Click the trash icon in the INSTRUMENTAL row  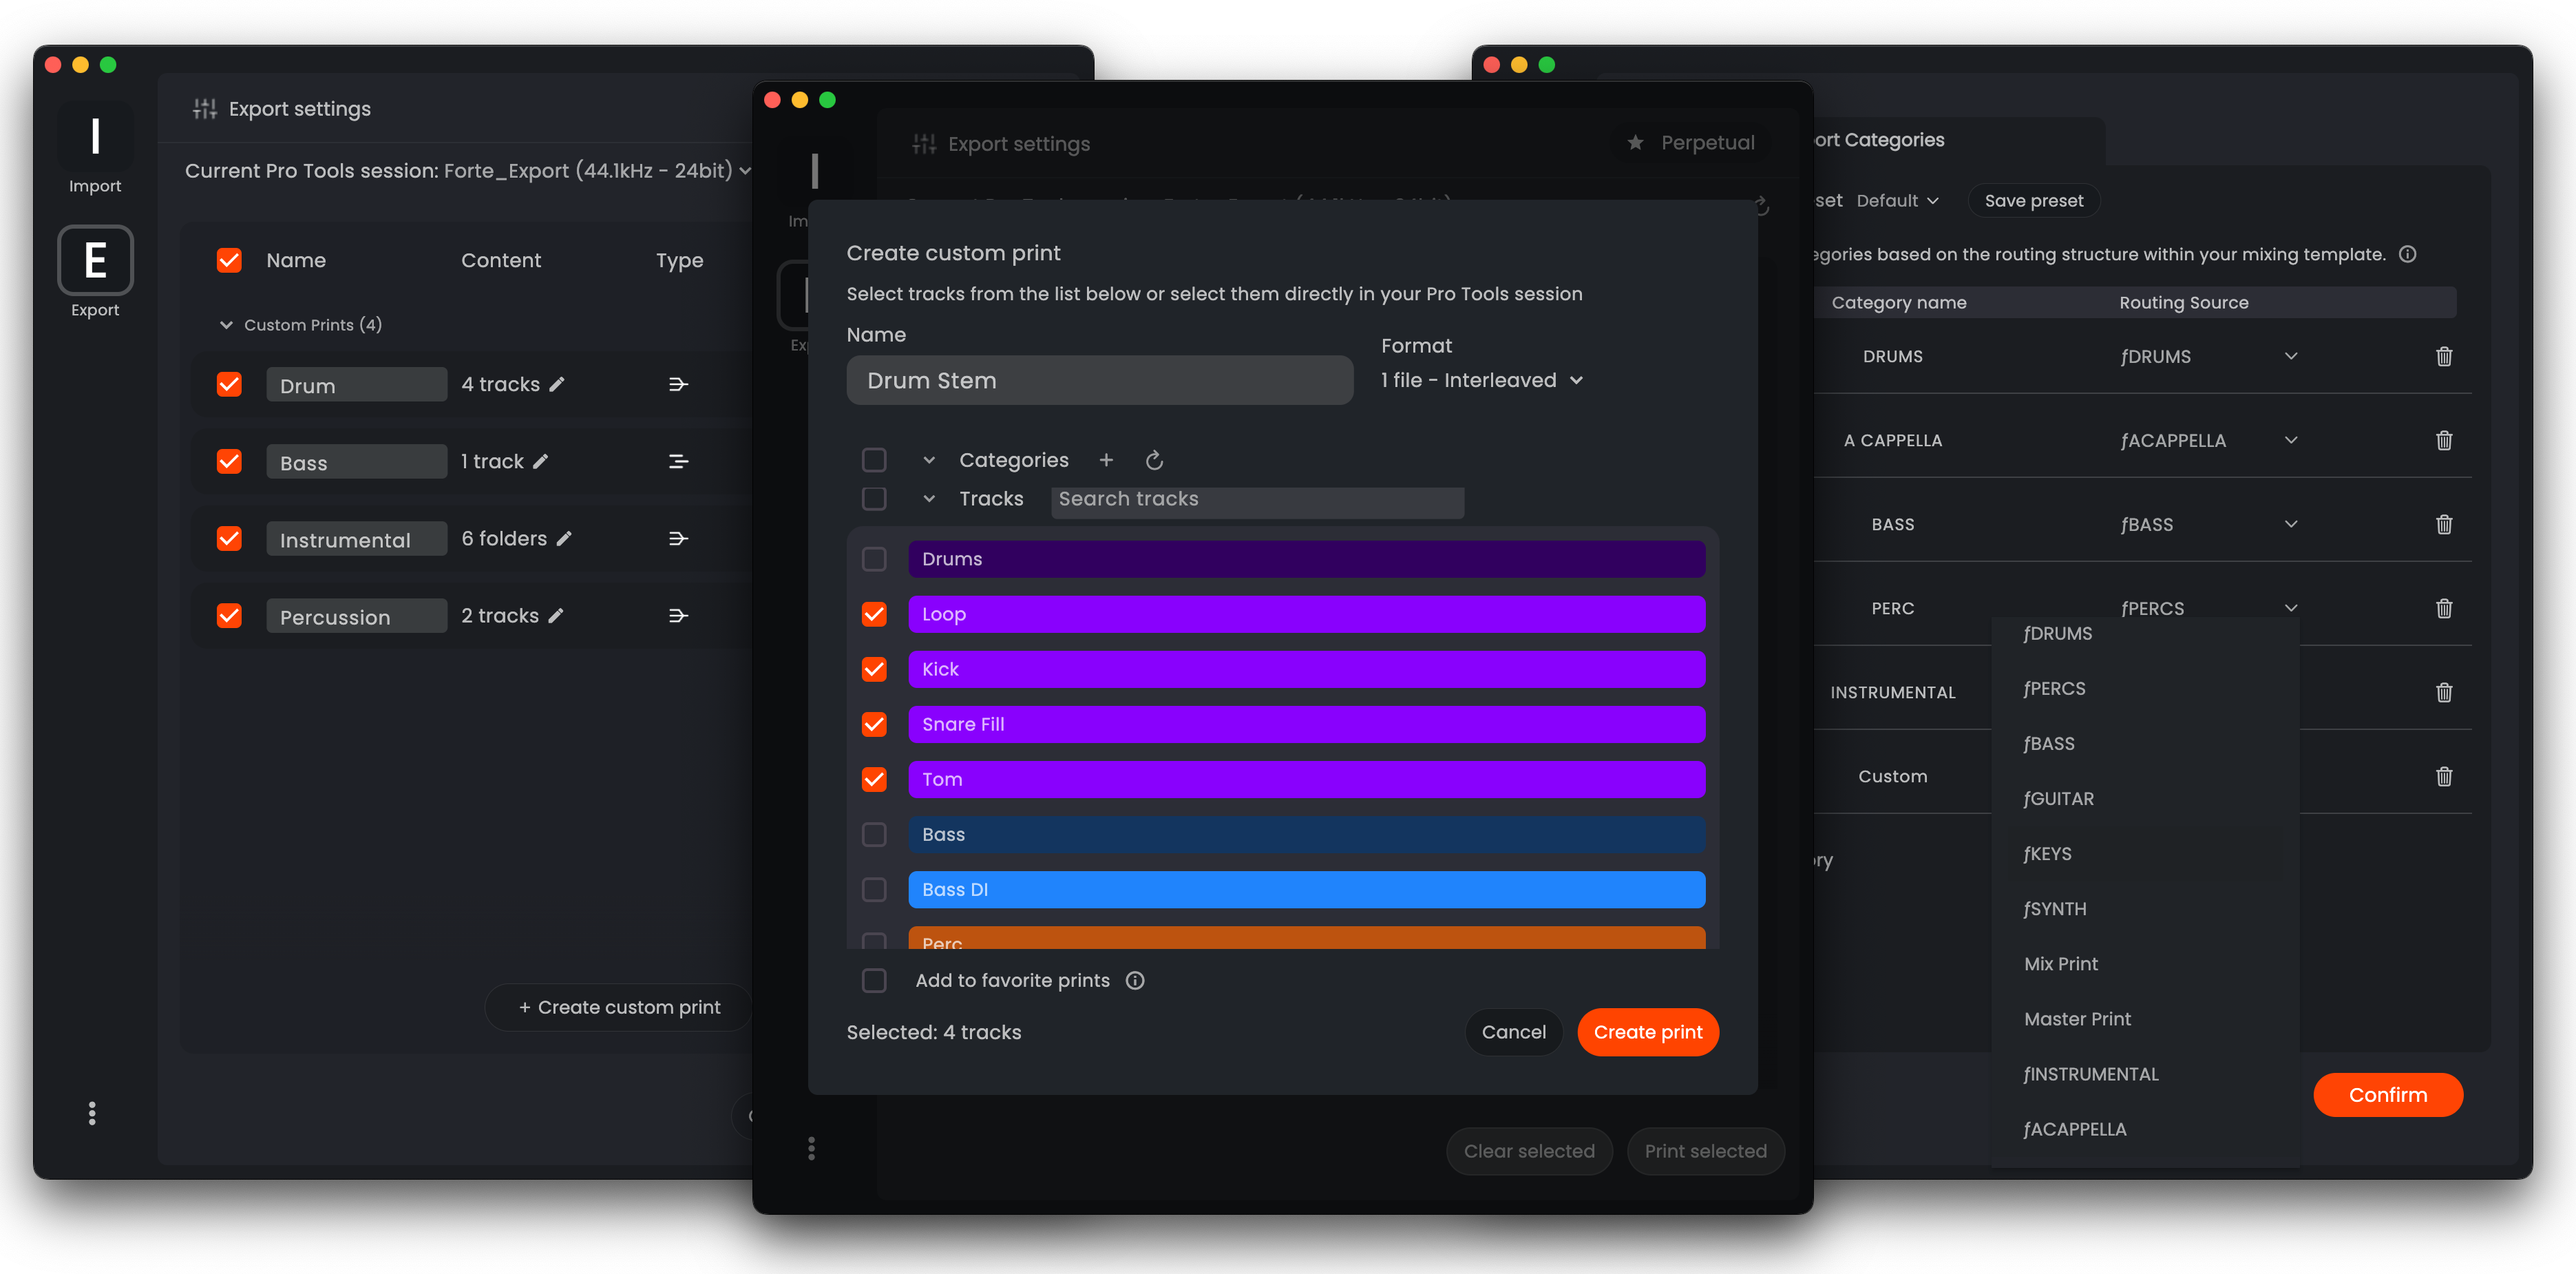point(2443,692)
